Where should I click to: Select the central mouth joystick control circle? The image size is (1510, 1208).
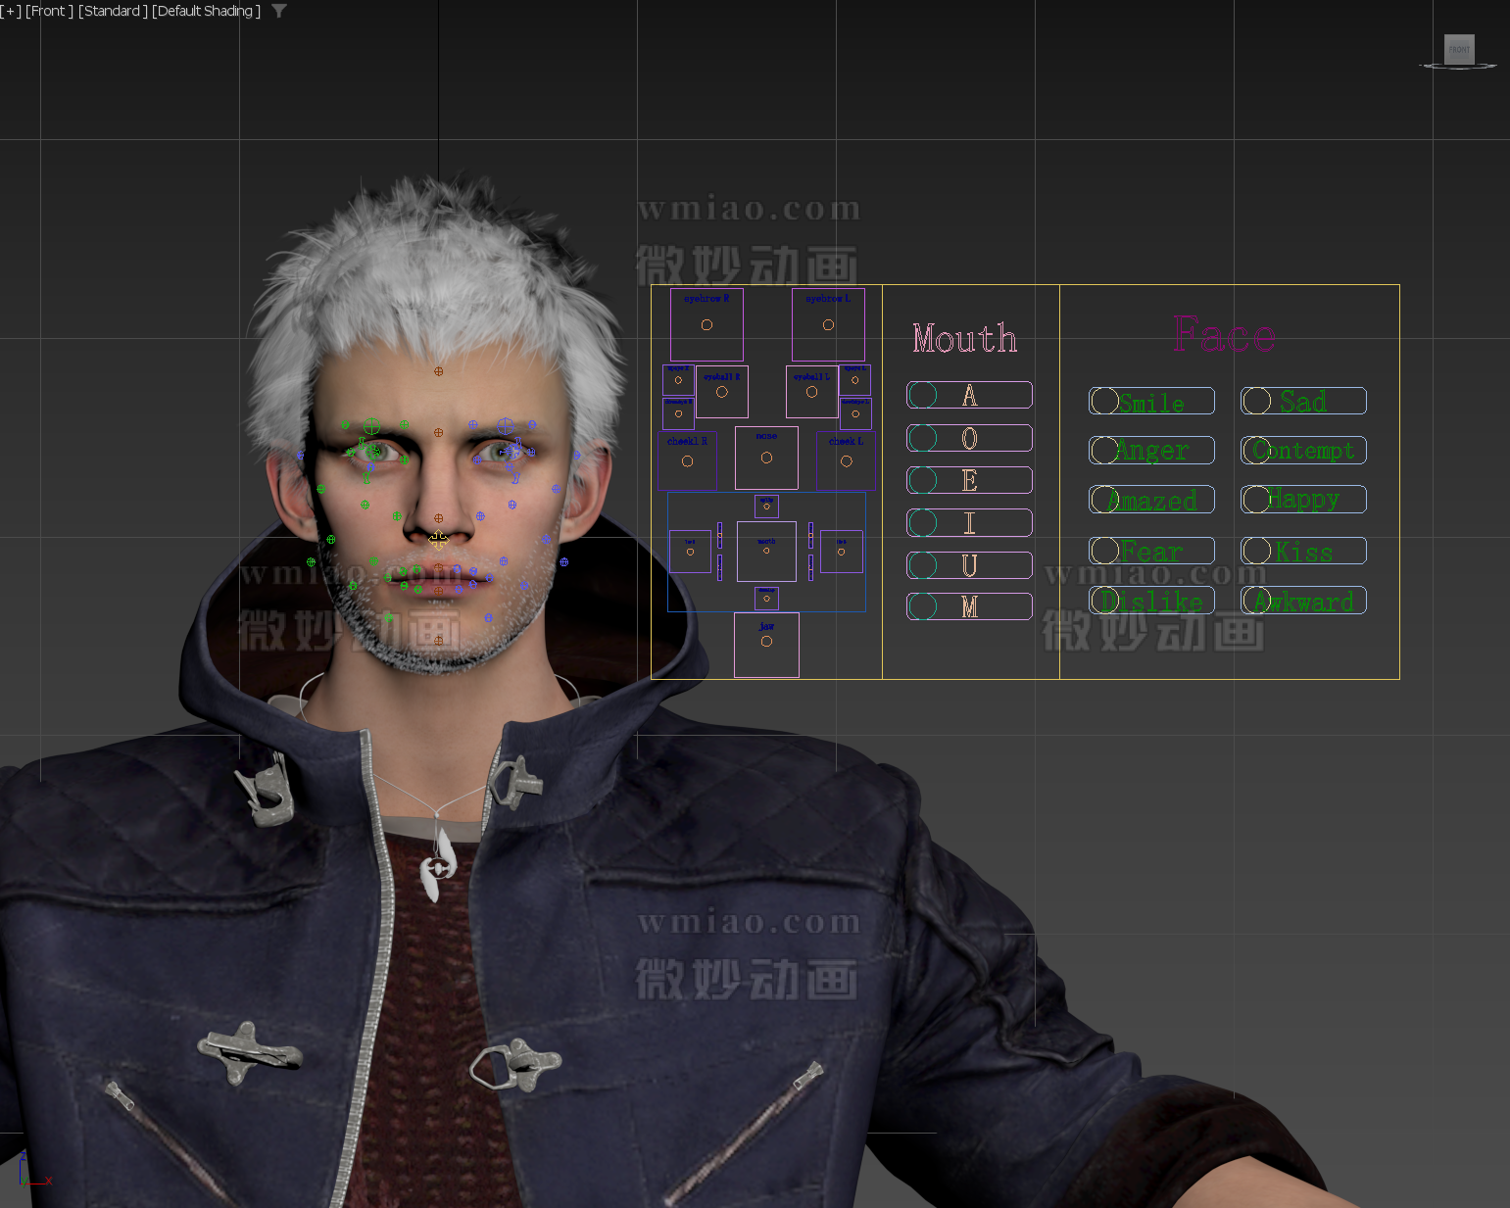click(766, 551)
